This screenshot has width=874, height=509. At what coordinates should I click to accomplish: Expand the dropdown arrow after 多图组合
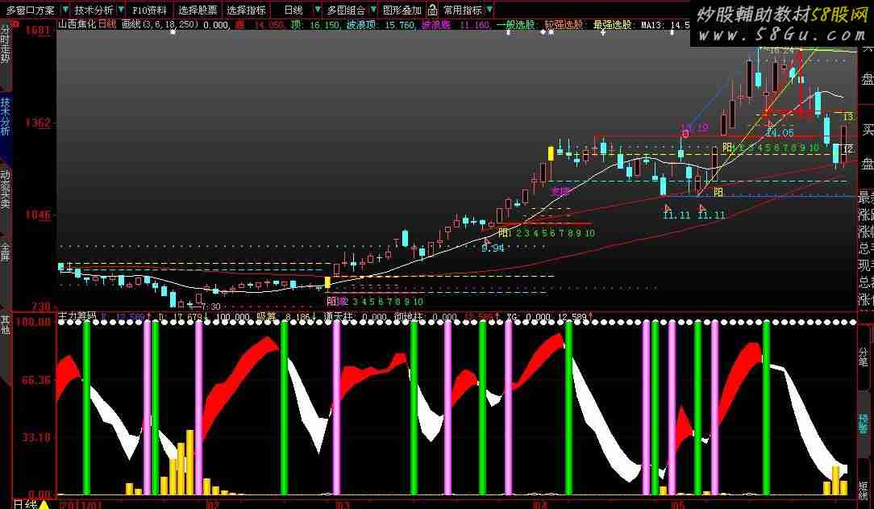coord(372,10)
